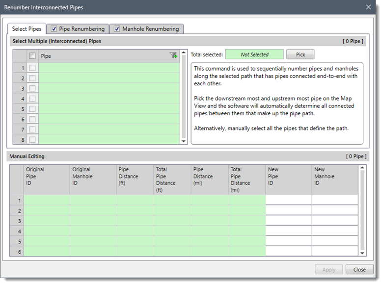Switch to the Select Pipes tab
Viewport: 383px width, 285px height.
click(27, 29)
